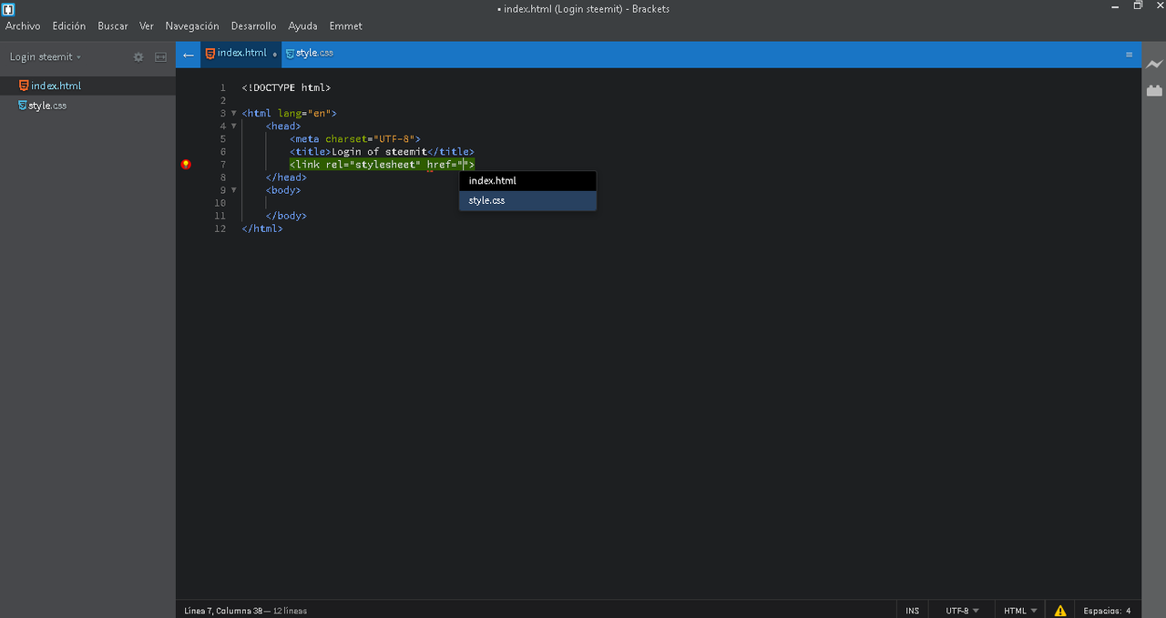Collapse the body tag fold arrow on line 9

[x=234, y=190]
